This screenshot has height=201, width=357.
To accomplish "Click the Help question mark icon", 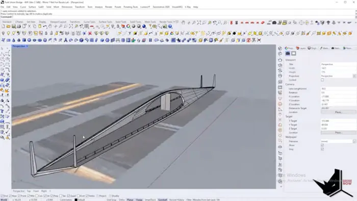I will click(170, 27).
